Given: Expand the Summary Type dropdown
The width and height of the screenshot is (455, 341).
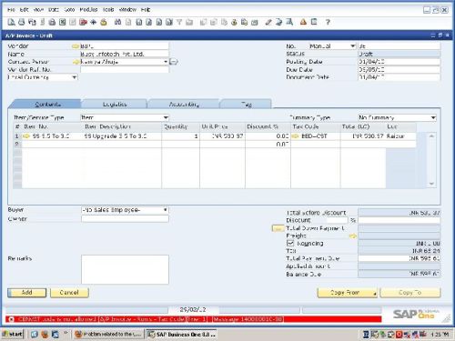Looking at the screenshot, I should coord(433,117).
